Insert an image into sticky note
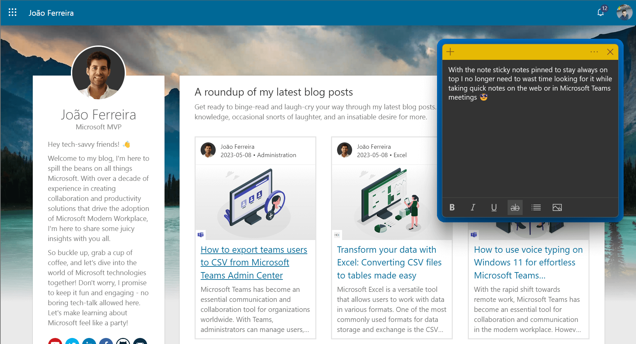Viewport: 636px width, 344px height. pyautogui.click(x=557, y=207)
